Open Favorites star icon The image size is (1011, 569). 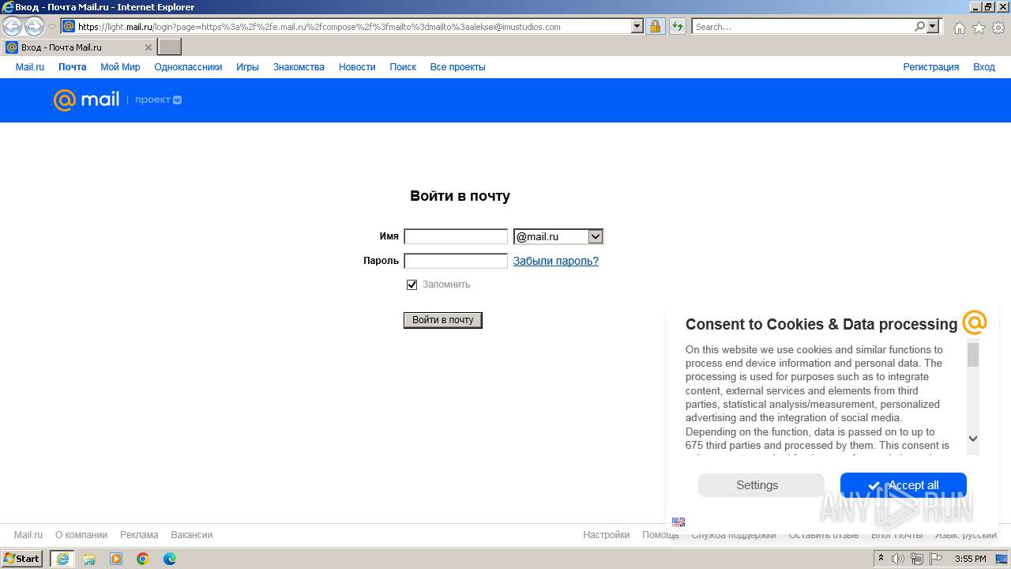coord(979,28)
